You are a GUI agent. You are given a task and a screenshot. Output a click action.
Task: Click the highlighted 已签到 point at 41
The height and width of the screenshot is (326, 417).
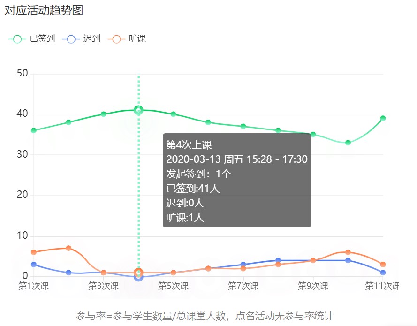point(138,110)
